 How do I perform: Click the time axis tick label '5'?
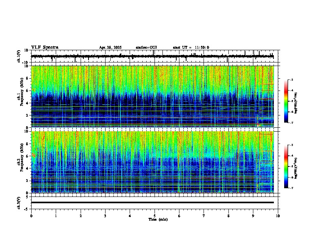pyautogui.click(x=155, y=216)
